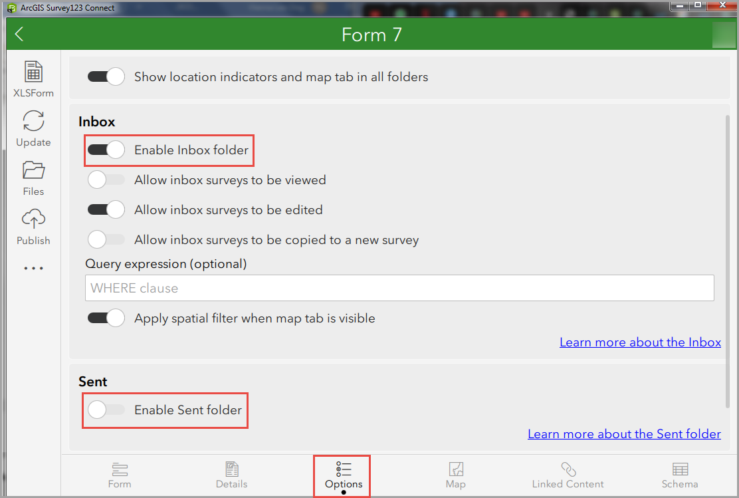
Task: Turn on Enable Sent folder switch
Action: [x=106, y=410]
